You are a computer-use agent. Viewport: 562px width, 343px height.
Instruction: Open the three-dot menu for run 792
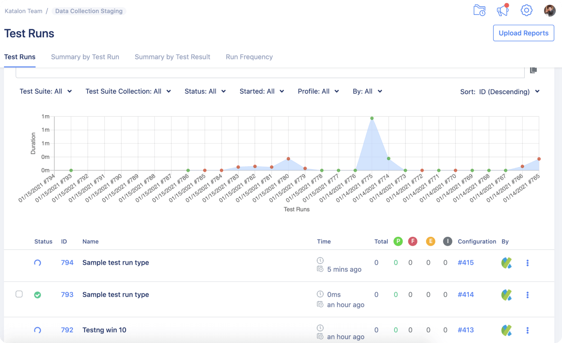click(527, 330)
